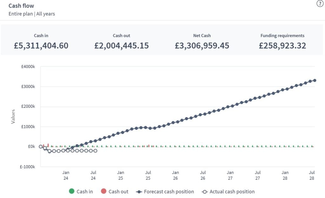Select the last hollow actual cash position point

click(x=95, y=151)
